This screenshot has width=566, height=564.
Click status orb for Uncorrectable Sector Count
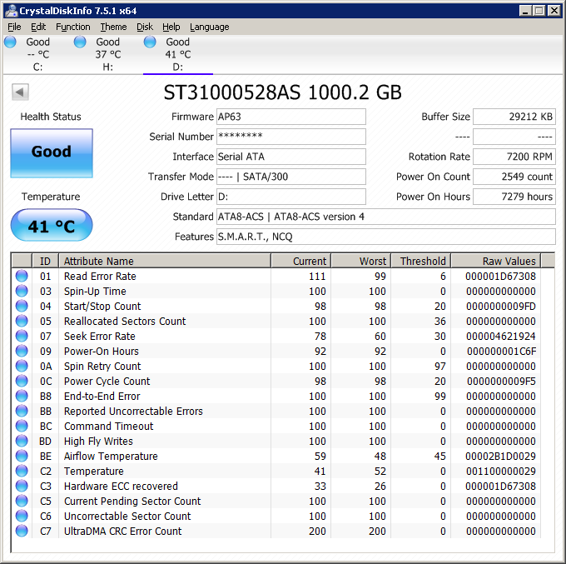pos(22,516)
